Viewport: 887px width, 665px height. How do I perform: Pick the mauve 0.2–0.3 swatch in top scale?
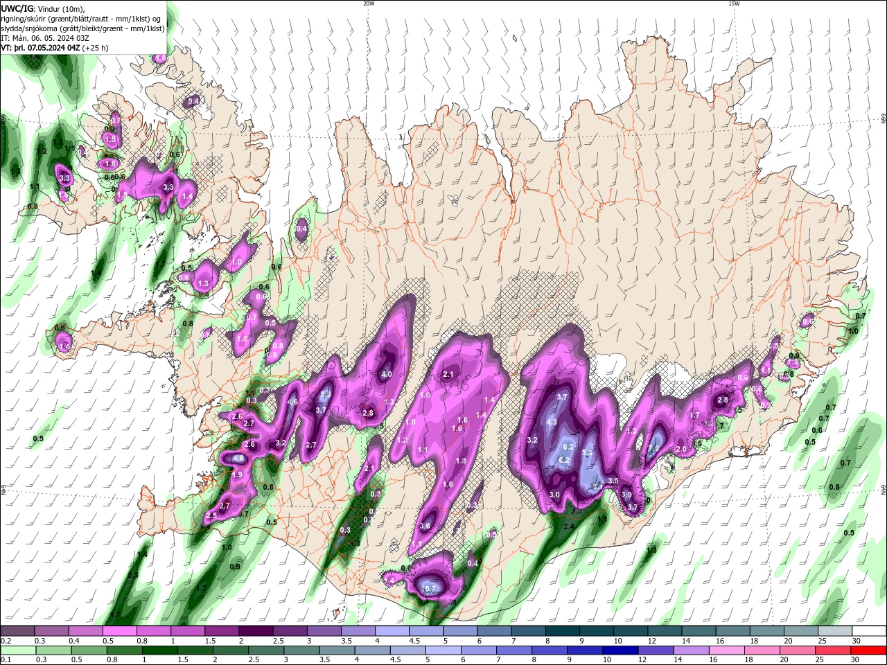pos(17,630)
